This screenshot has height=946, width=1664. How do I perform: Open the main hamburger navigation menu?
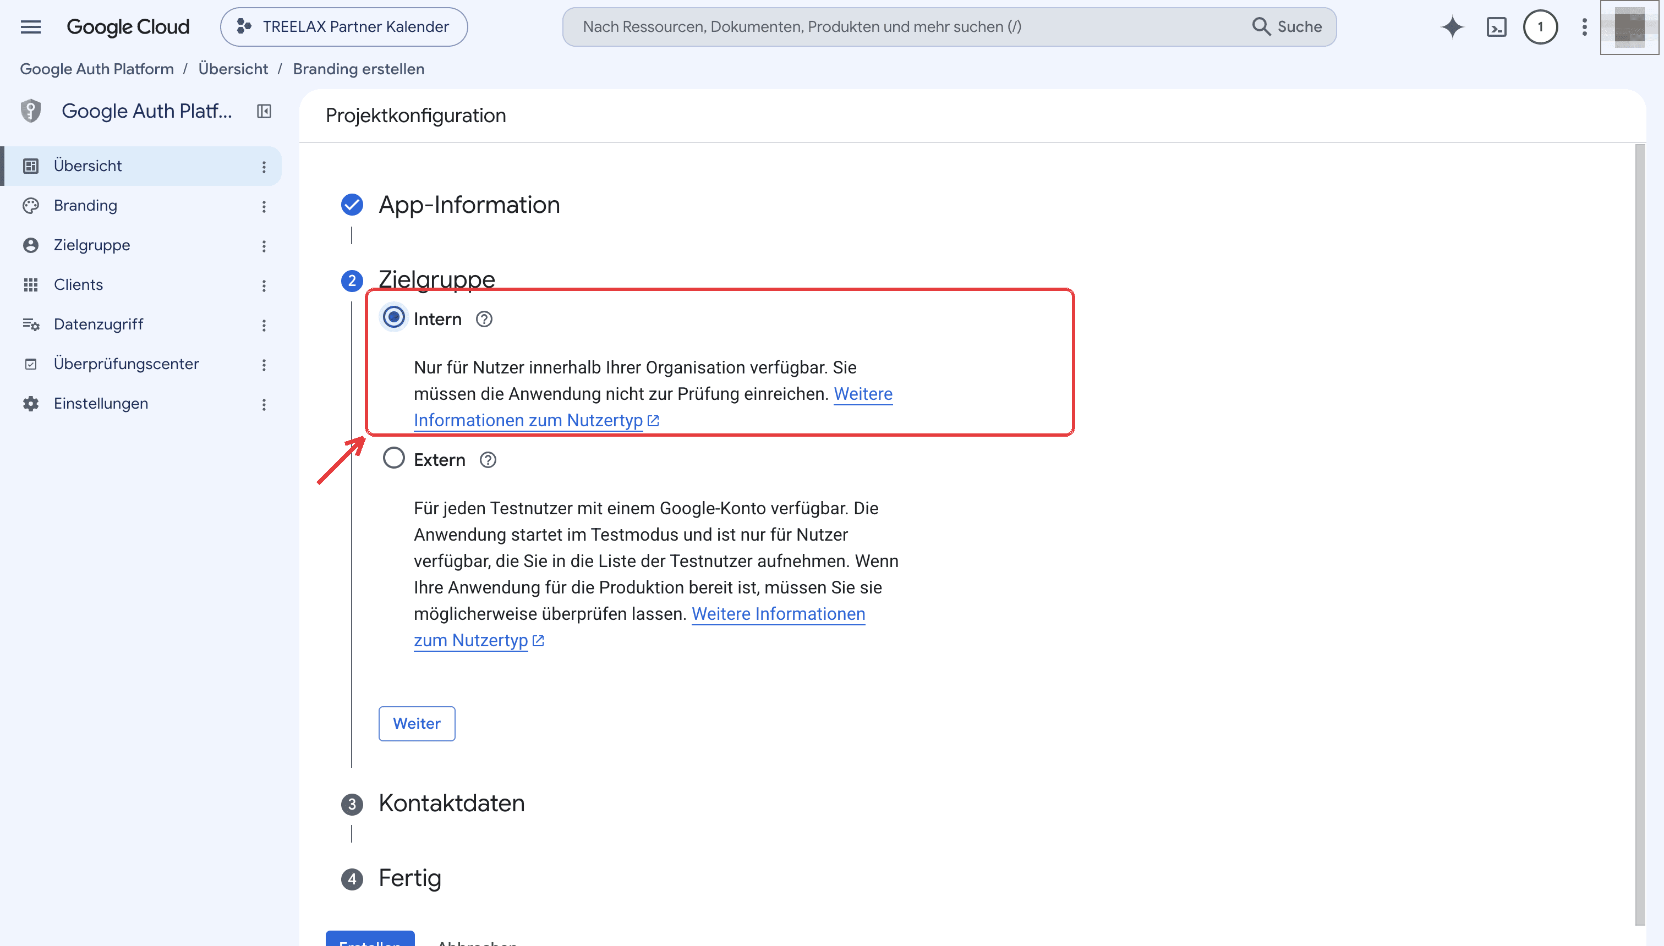(31, 26)
